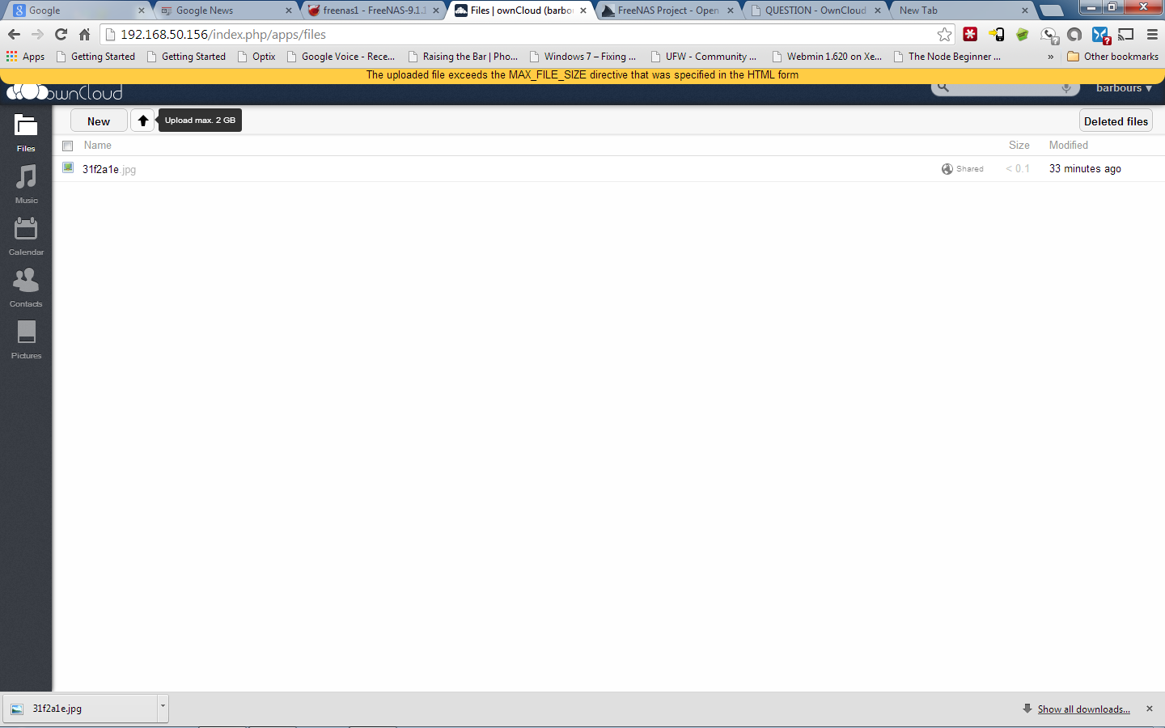The height and width of the screenshot is (728, 1165).
Task: Open the Other bookmarks folder
Action: 1113,57
